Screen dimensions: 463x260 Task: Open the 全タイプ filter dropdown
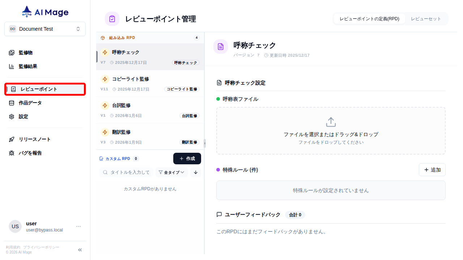tap(171, 172)
